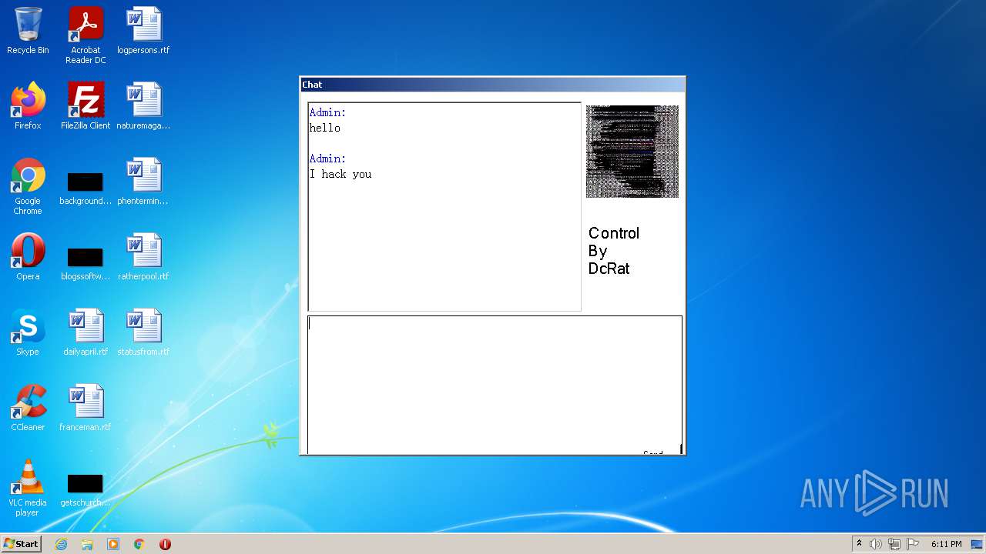This screenshot has height=554, width=986.
Task: Launch Acrobat Reader DC shortcut
Action: pyautogui.click(x=86, y=35)
